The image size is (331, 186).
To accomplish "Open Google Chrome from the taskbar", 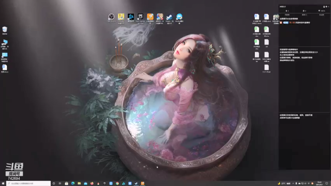I will (117, 184).
